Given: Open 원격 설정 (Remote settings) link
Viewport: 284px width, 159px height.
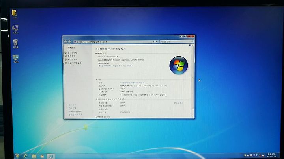Looking at the screenshot, I should click(71, 56).
